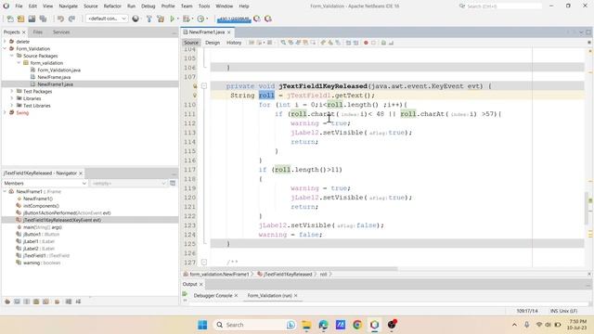Viewport: 594px width, 334px height.
Task: Collapse code fold on line 108
Action: coord(204,86)
